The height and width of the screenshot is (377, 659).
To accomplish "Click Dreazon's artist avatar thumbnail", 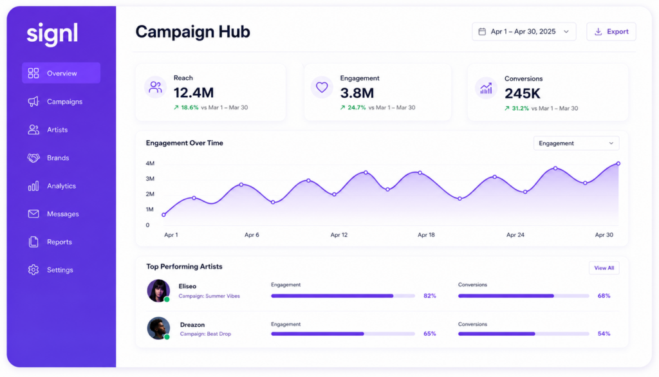I will click(158, 328).
